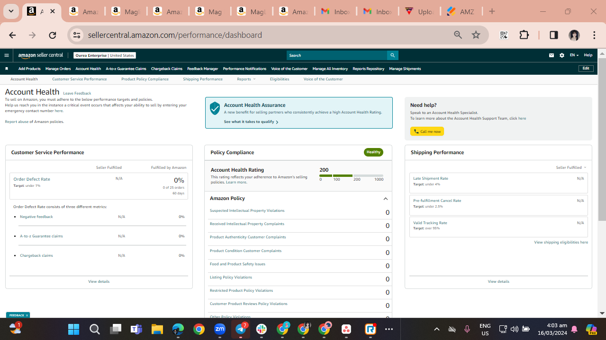Bookmark this page with the star icon
Viewport: 606px width, 340px height.
click(x=476, y=35)
